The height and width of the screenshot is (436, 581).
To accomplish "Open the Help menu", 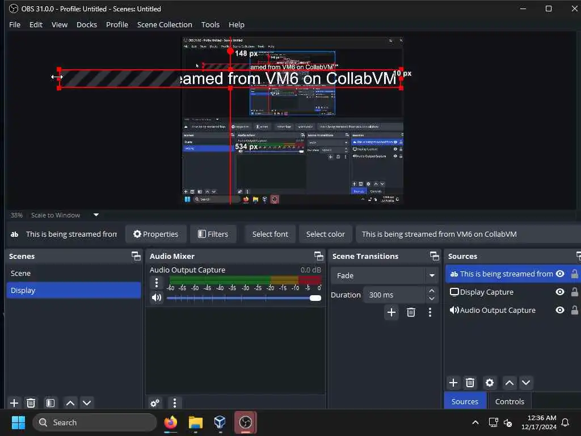I will (237, 24).
